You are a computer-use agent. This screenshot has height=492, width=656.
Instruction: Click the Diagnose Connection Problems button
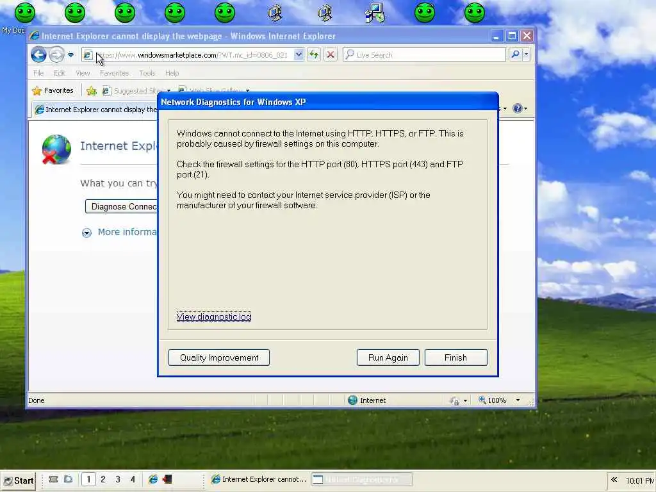click(x=122, y=206)
